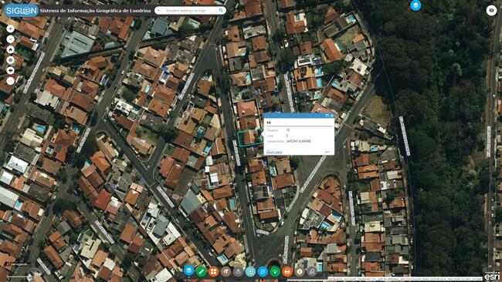The image size is (502, 282).
Task: Click 'JARDIM SUMARÉ' value in the popup
Action: pyautogui.click(x=298, y=141)
